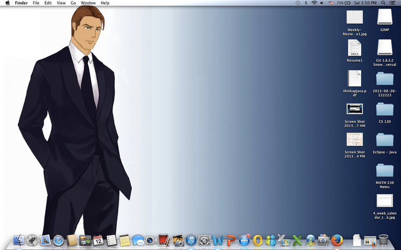This screenshot has height=250, width=401.
Task: Open Microsoft Excel in the Dock
Action: pyautogui.click(x=297, y=240)
